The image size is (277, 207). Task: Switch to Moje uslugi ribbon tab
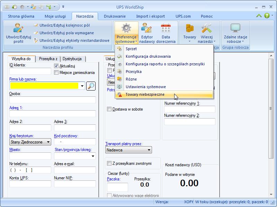click(x=55, y=16)
